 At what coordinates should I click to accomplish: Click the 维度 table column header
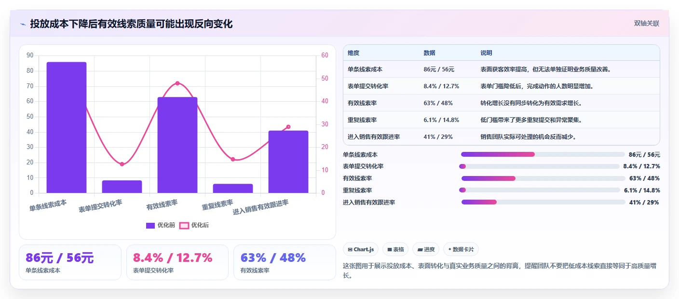(353, 53)
